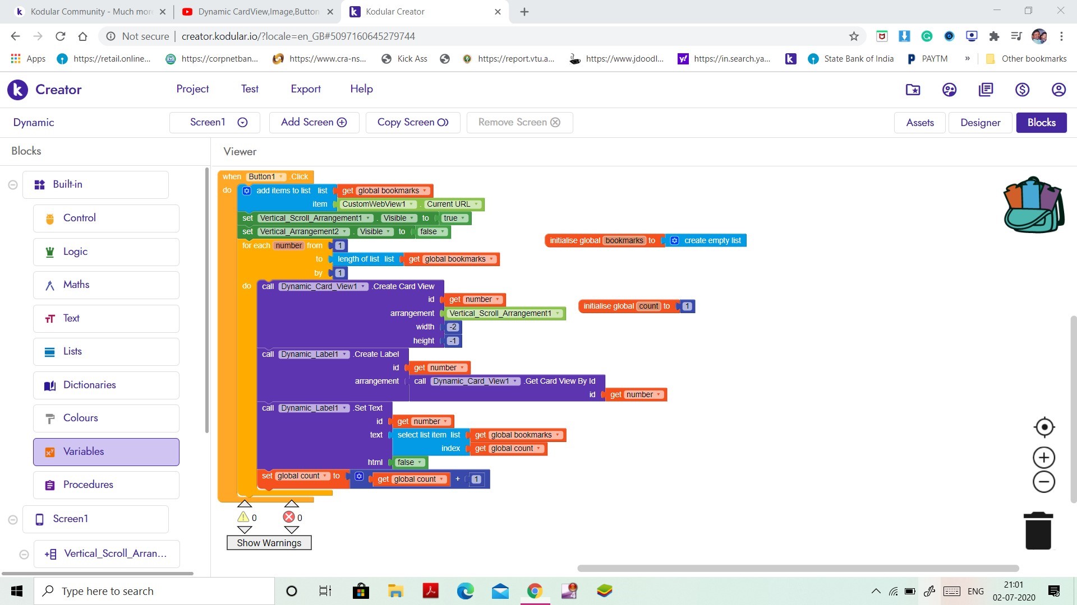
Task: Click the browser address bar URL
Action: 298,36
